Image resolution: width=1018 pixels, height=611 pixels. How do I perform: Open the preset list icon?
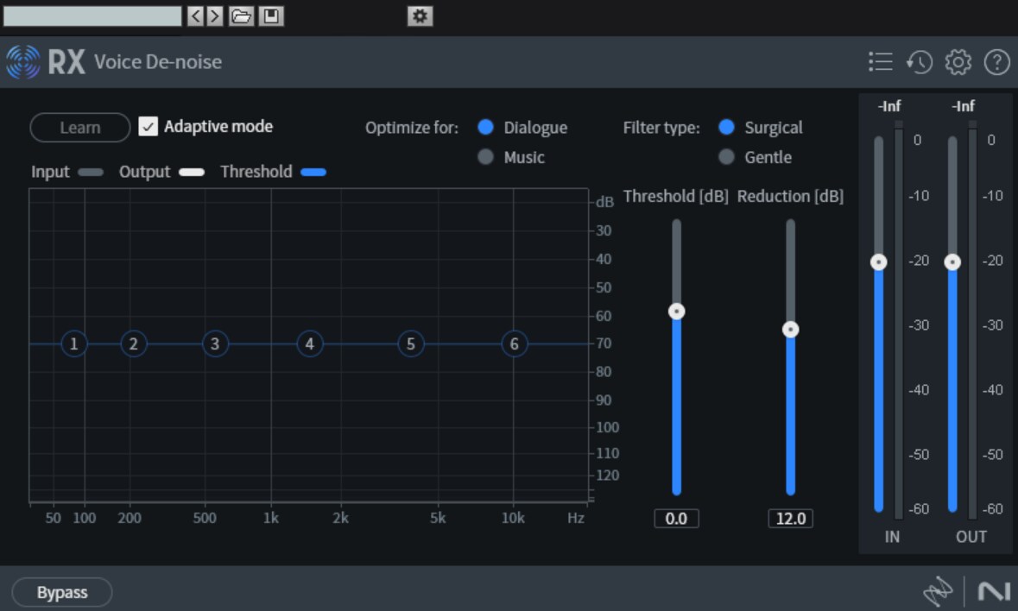click(881, 62)
